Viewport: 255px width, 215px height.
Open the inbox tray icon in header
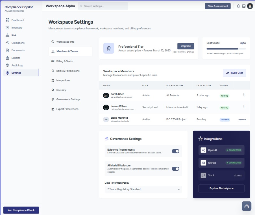244,6
